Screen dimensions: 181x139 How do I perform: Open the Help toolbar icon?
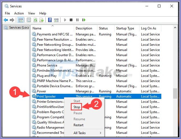tap(50, 20)
